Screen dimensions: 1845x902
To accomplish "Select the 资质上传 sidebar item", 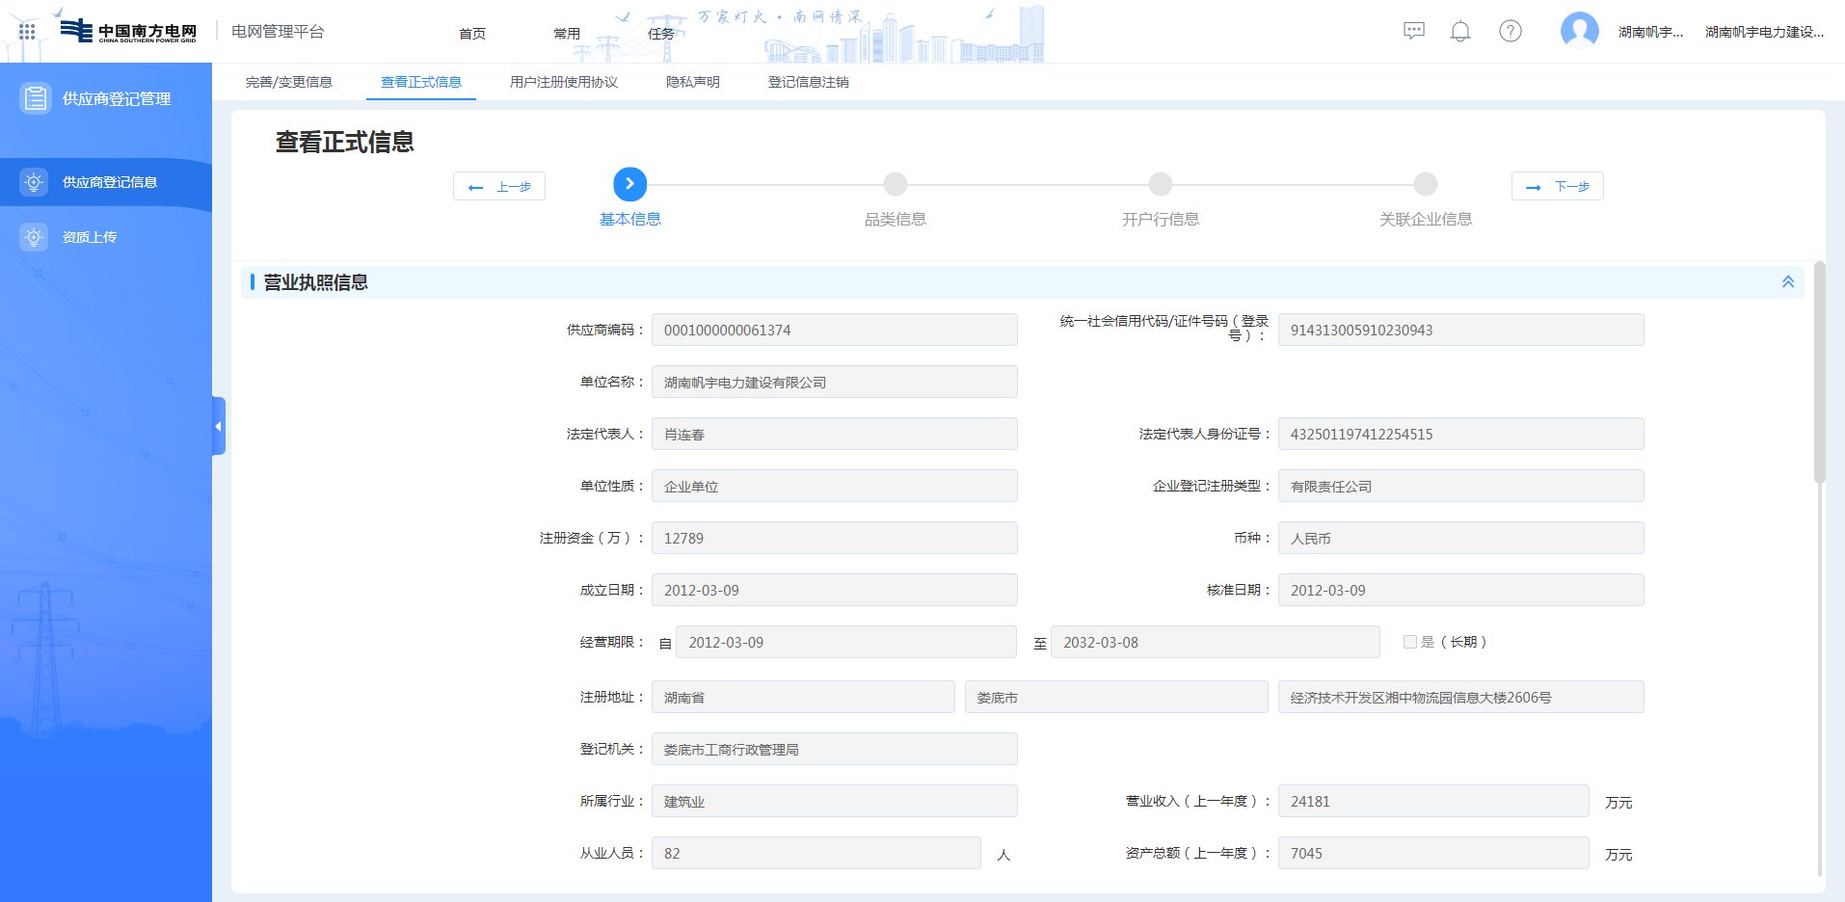I will pos(90,237).
